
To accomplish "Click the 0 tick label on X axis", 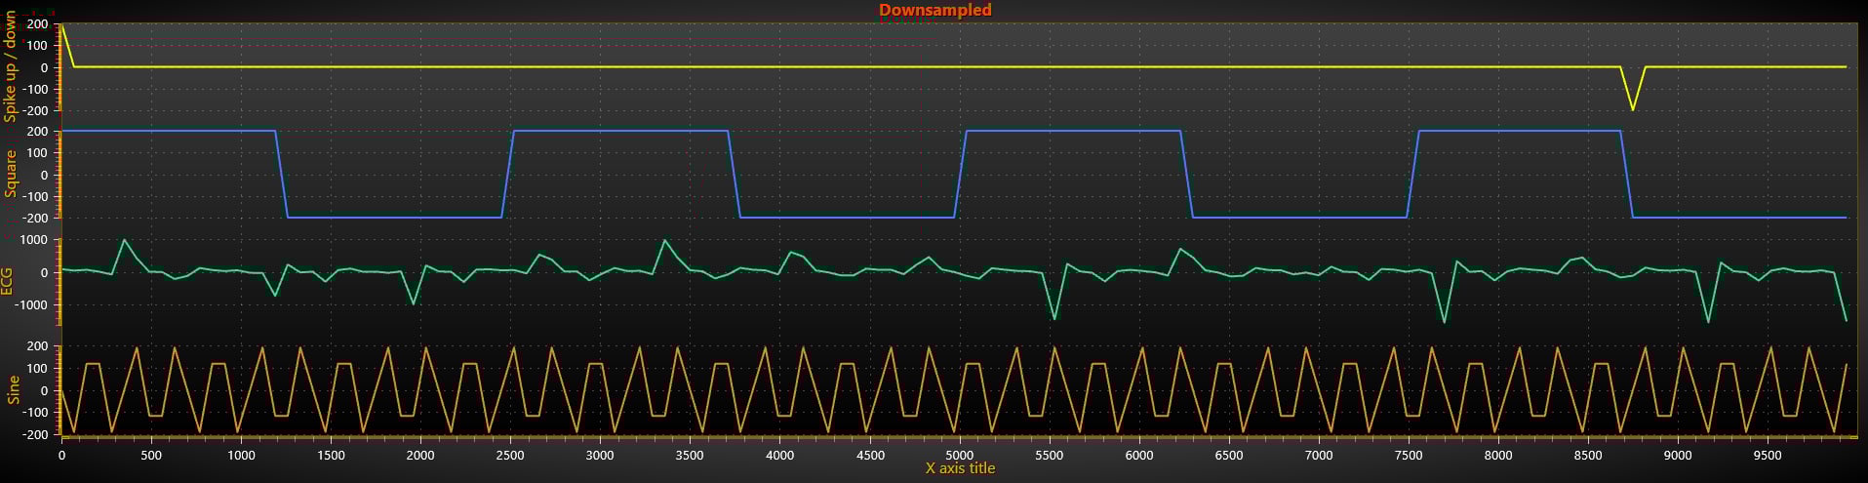I will [62, 455].
